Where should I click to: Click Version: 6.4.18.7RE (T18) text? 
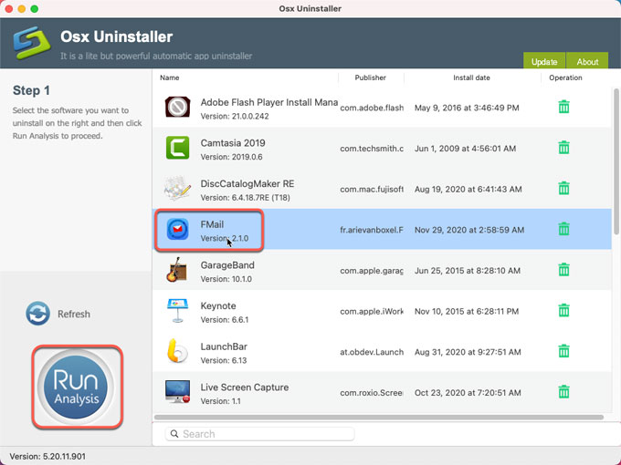point(245,198)
